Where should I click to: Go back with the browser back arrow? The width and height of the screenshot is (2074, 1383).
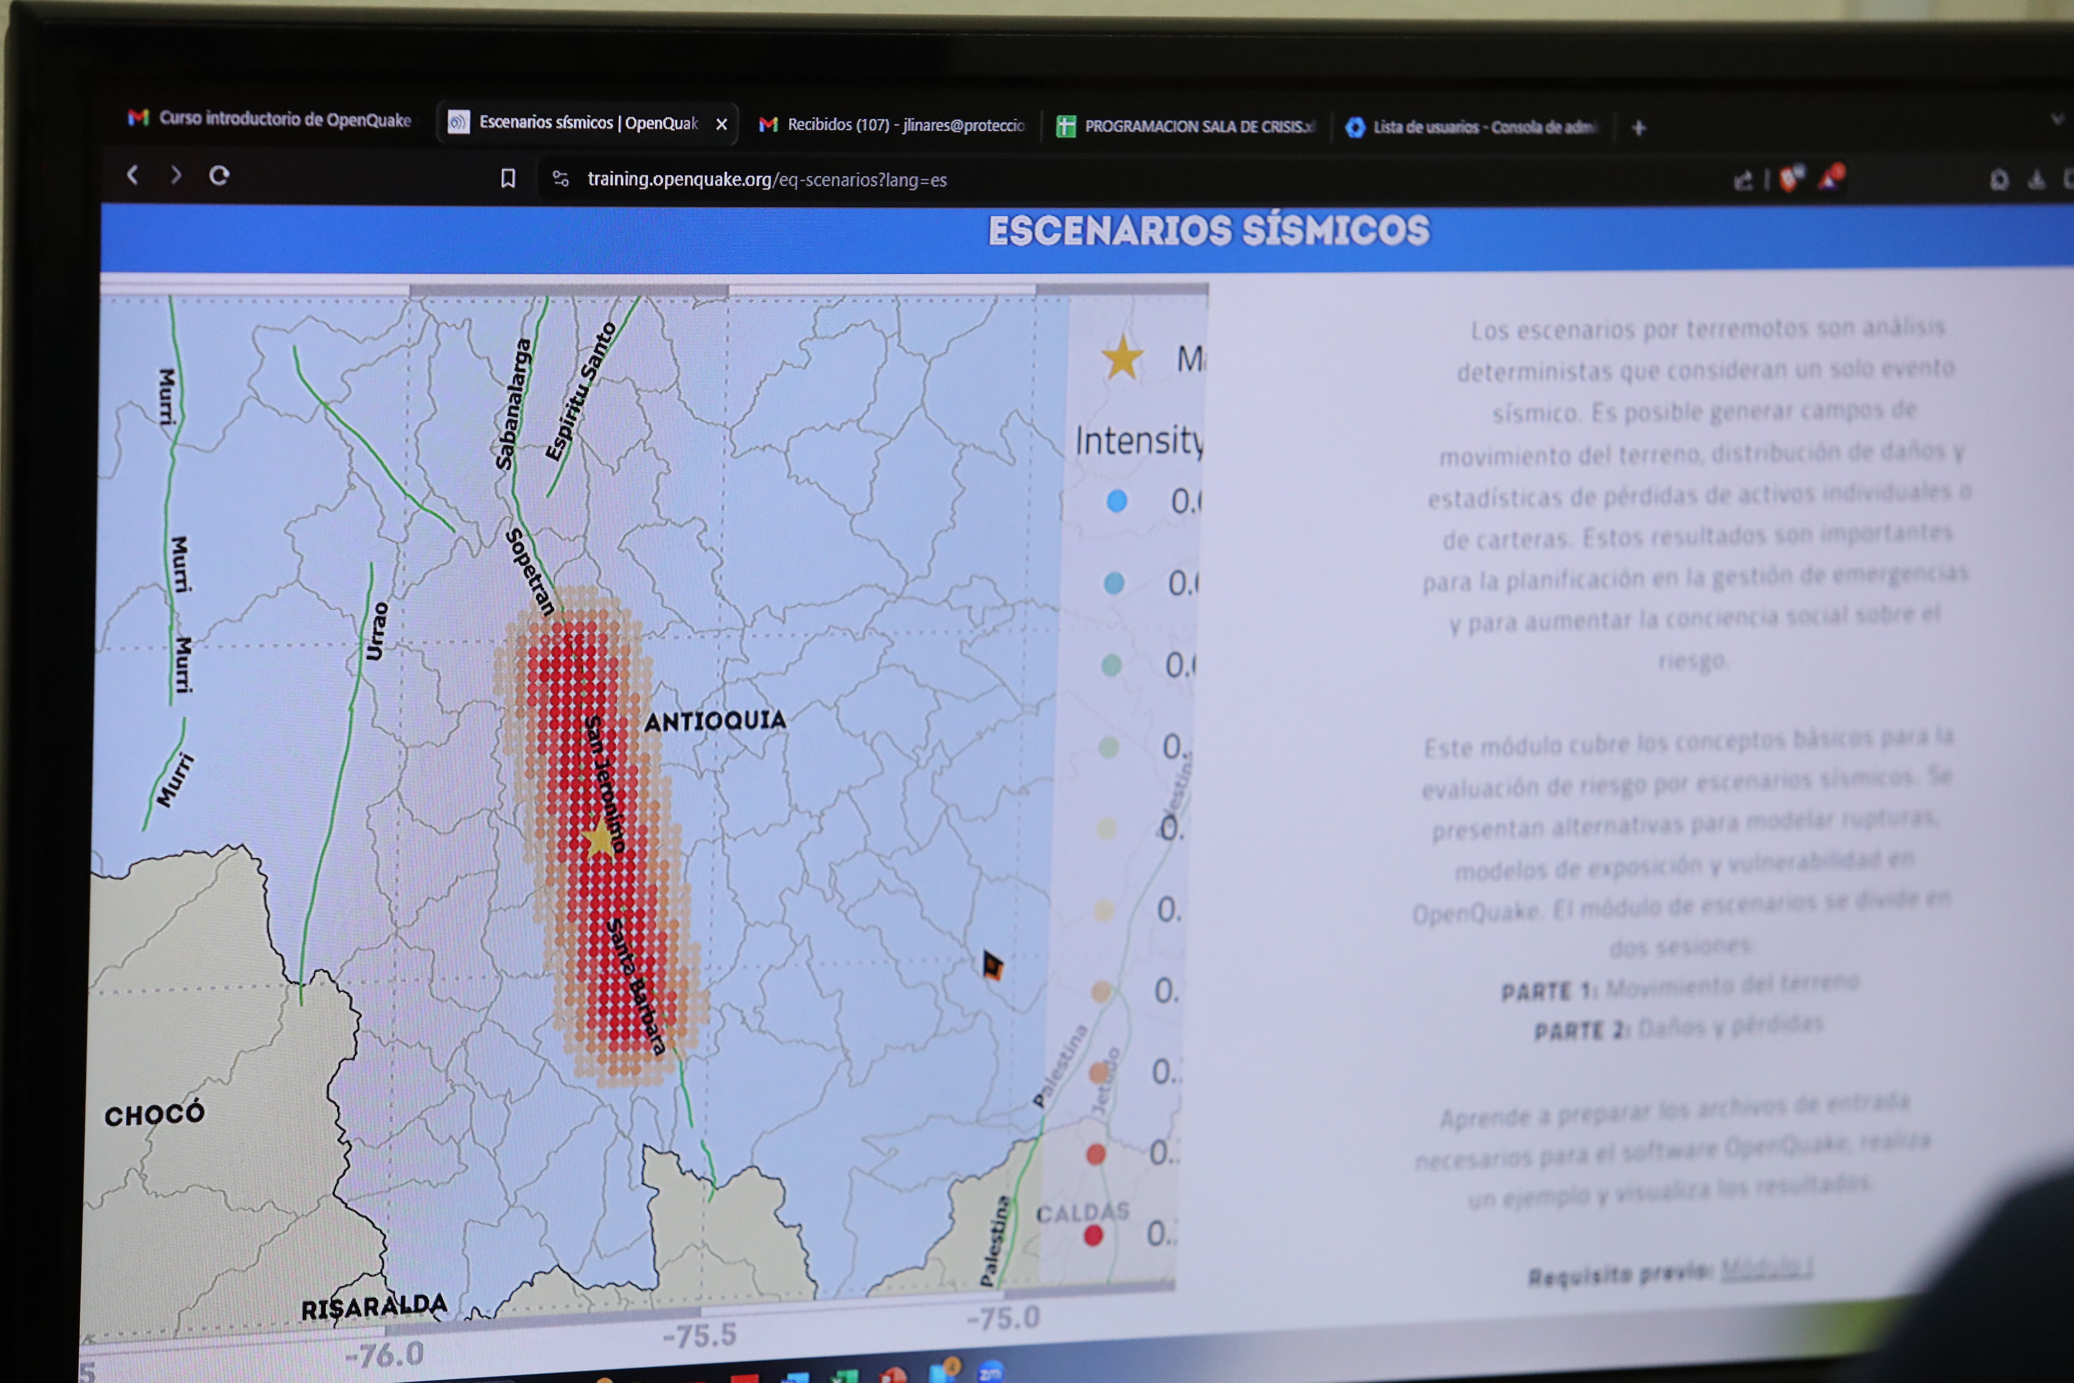click(x=133, y=175)
